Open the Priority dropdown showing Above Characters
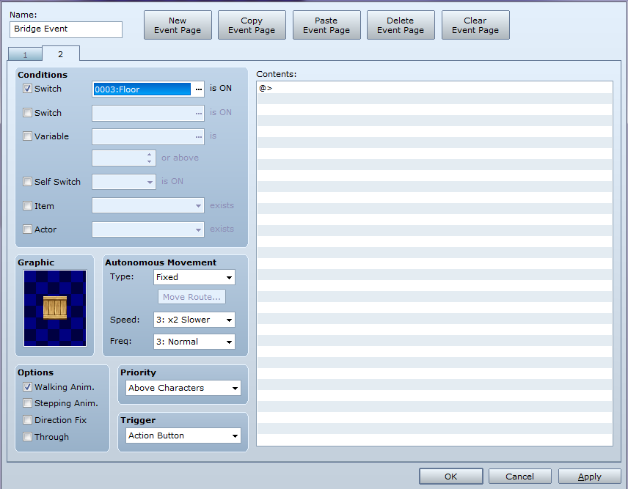The width and height of the screenshot is (628, 489). click(183, 388)
